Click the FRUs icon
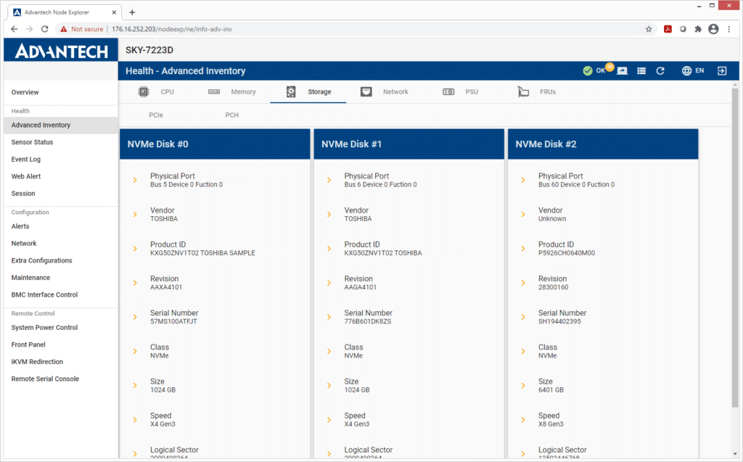Viewport: 743px width, 462px height. click(523, 91)
